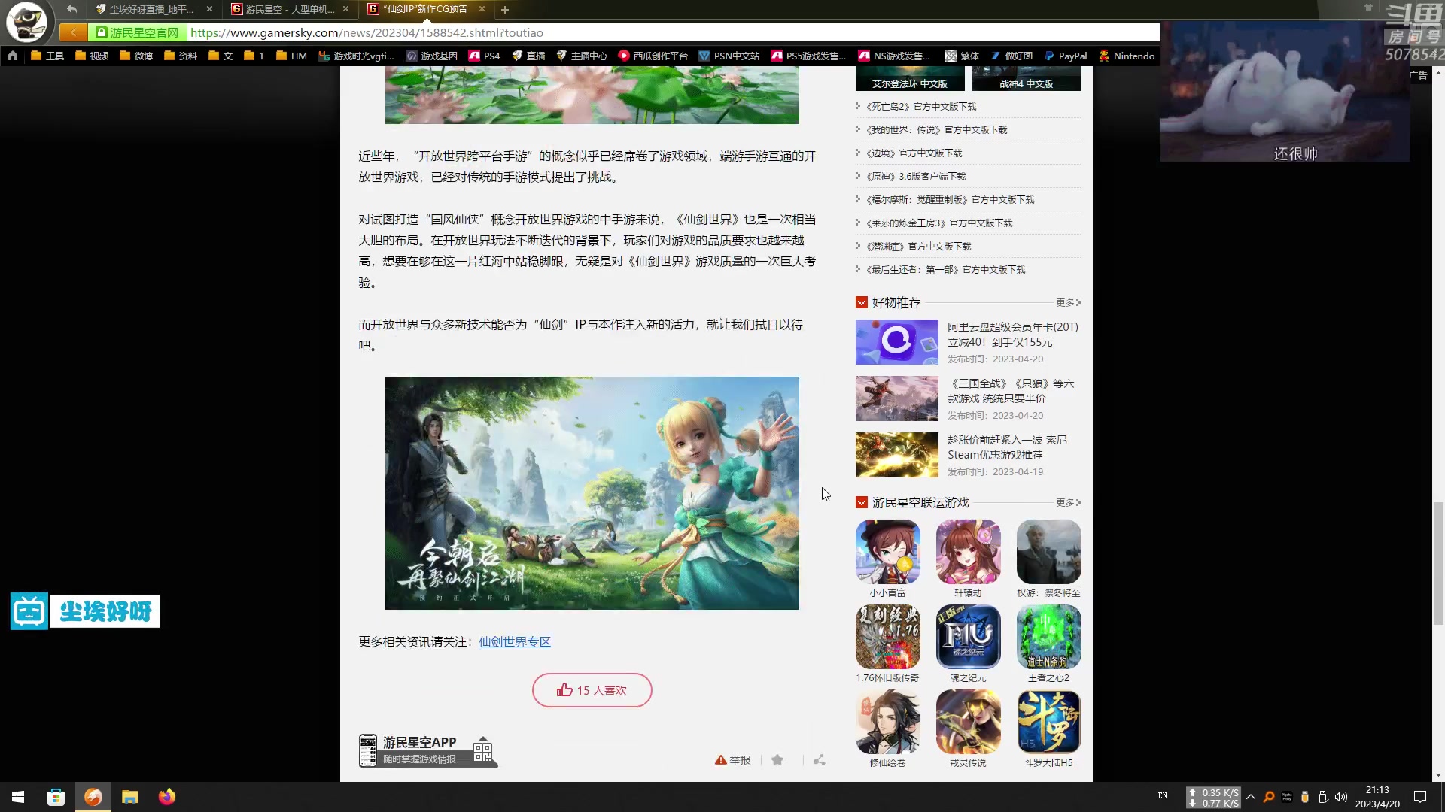Click the 艾尔登法环 中文版 banner
This screenshot has height=812, width=1445.
coord(910,79)
